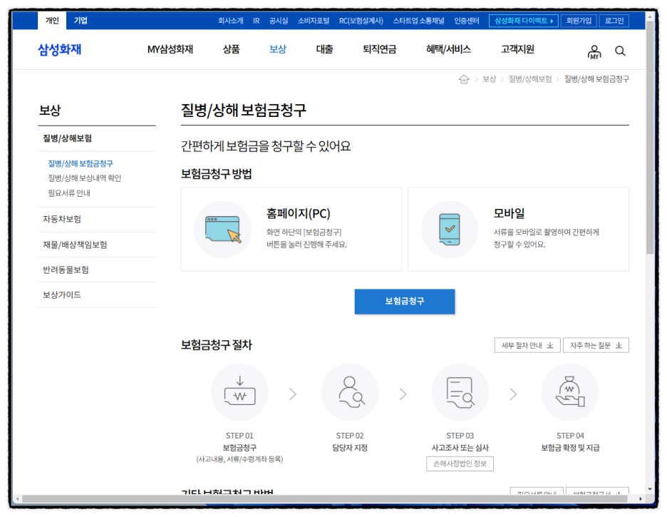This screenshot has height=517, width=667.
Task: Click the scroll up arrow
Action: point(650,17)
